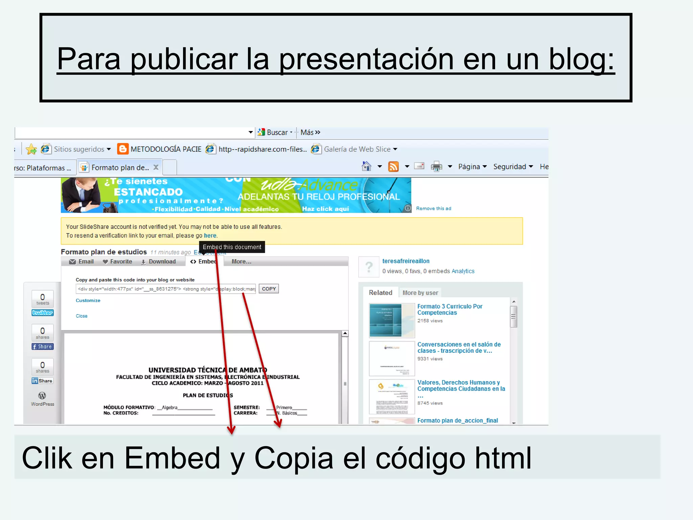Click Remove this ad link
Screen dimensions: 693x520
(433, 208)
